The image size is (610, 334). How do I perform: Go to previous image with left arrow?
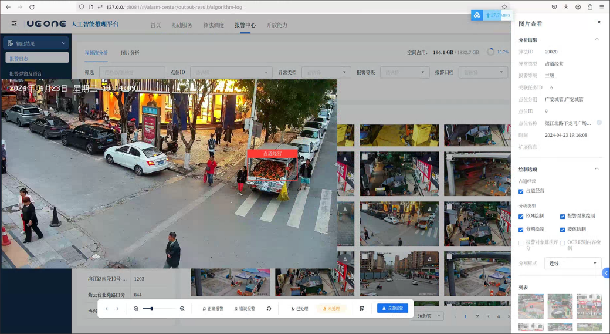pos(106,309)
